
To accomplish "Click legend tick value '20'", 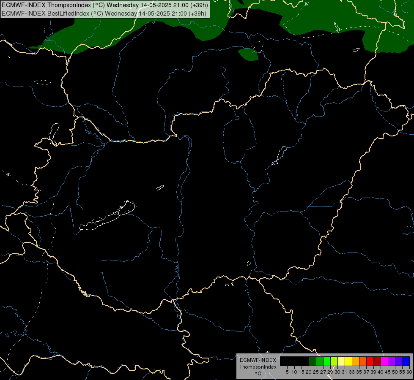I will [309, 372].
